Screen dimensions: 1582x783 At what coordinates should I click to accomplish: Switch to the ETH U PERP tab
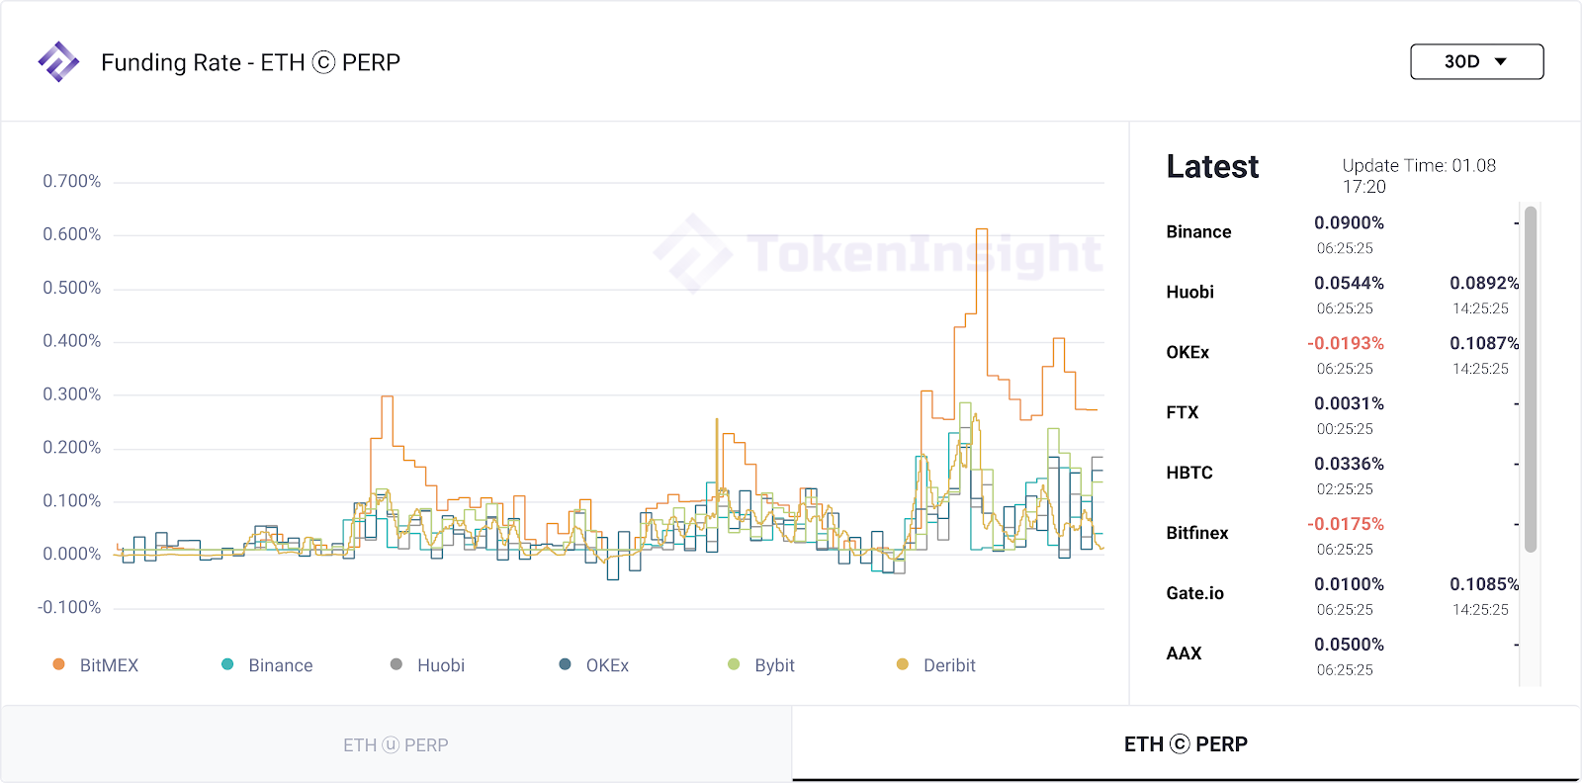pyautogui.click(x=395, y=744)
